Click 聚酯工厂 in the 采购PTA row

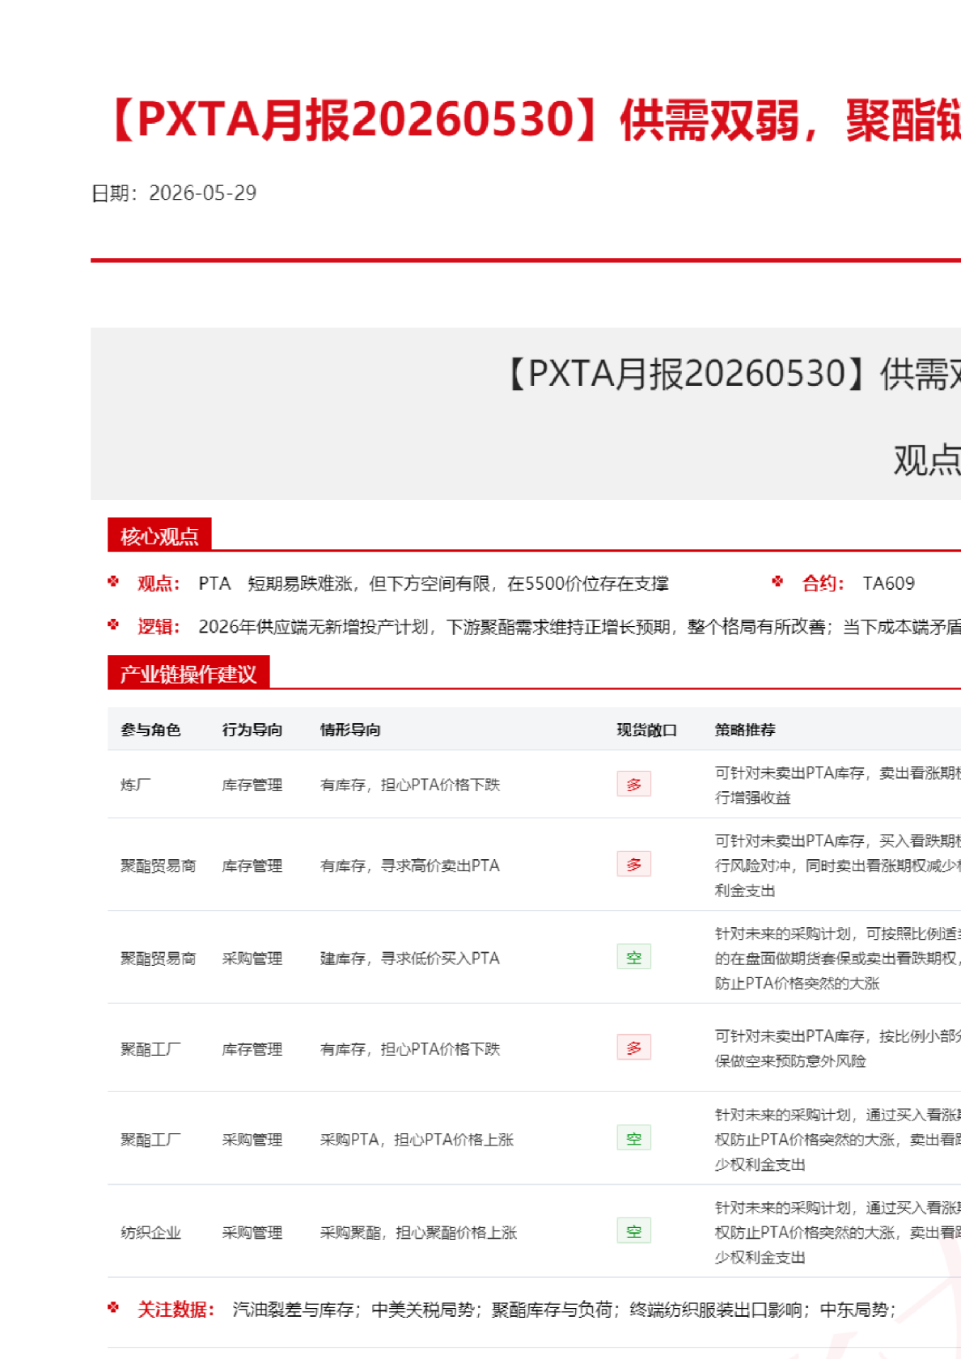coord(150,1140)
